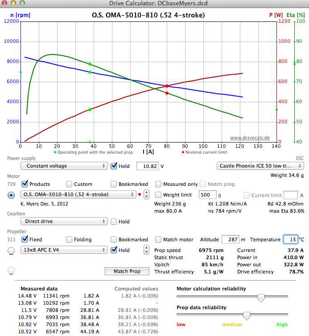Toggle the power supply Hold checkbox
The width and height of the screenshot is (309, 336).
pyautogui.click(x=114, y=166)
